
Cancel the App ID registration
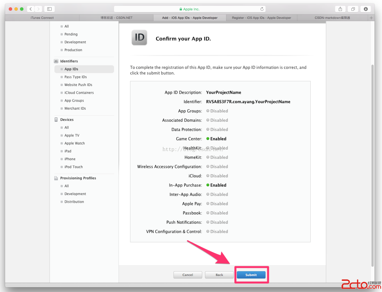188,275
